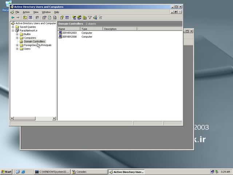Click the Forward arrow toolbar icon
Screen dimensions: 233x175
(x=18, y=18)
